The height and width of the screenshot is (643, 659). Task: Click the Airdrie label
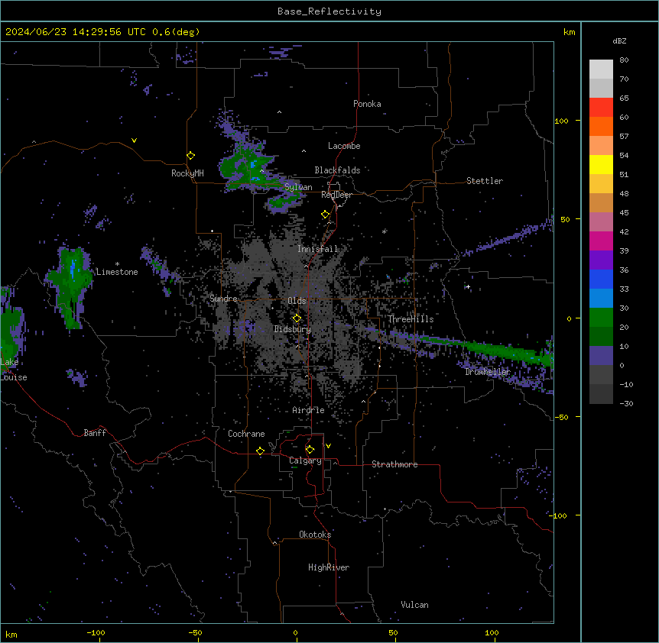click(x=308, y=410)
